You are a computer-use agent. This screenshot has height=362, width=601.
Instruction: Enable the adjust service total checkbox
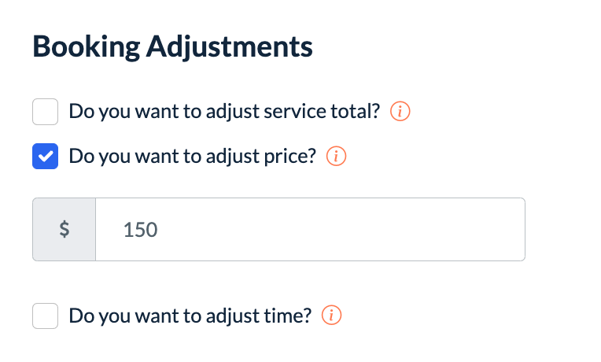point(46,112)
